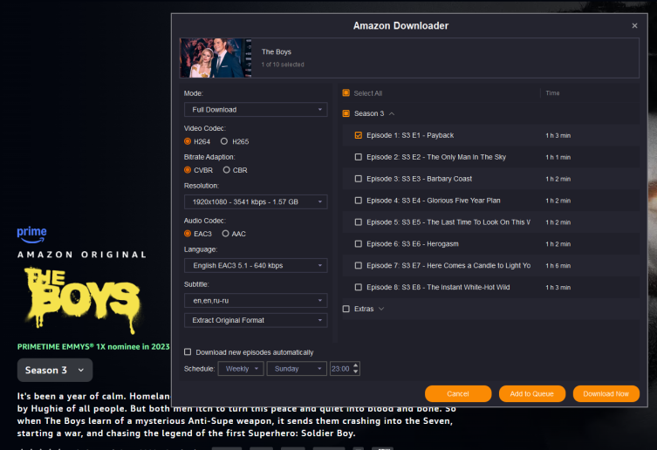Image resolution: width=657 pixels, height=450 pixels.
Task: Choose CVBR bitrate adaption
Action: point(188,170)
